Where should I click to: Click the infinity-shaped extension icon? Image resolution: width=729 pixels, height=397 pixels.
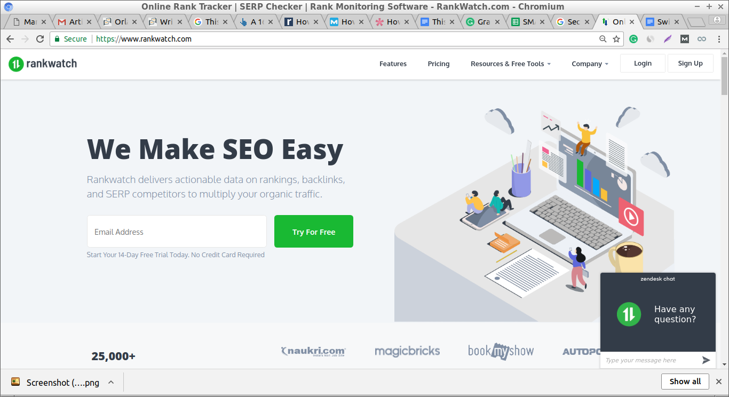702,39
